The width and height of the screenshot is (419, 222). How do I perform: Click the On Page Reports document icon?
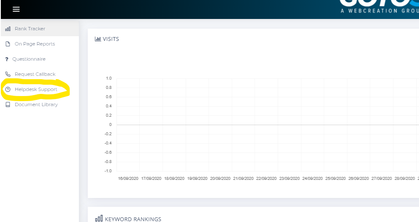click(8, 44)
